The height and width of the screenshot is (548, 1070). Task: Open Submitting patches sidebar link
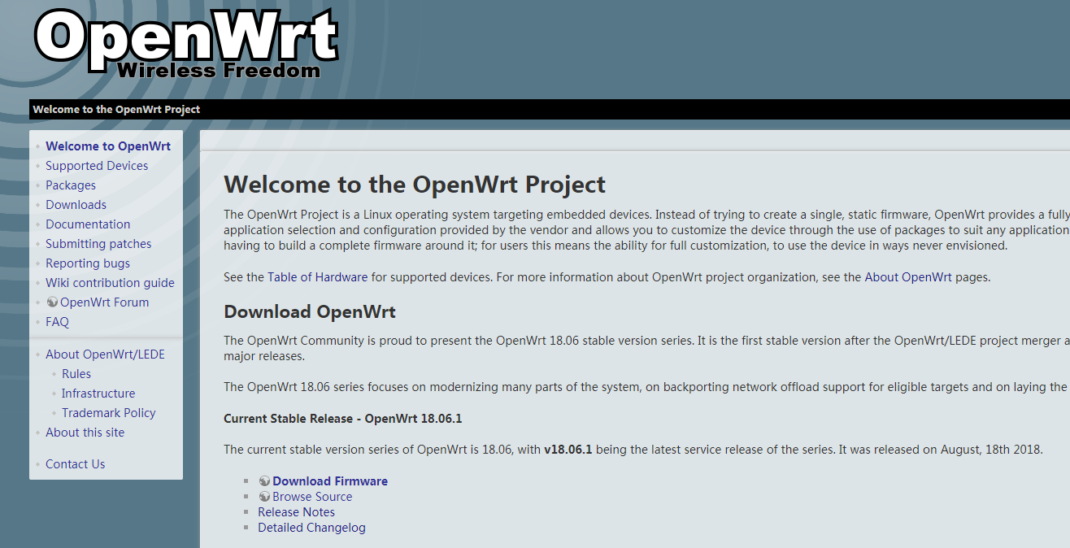98,244
